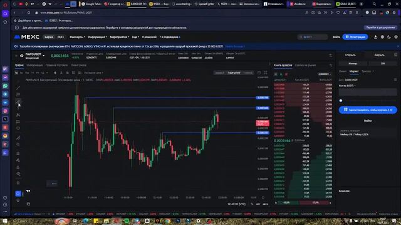Click the quantity percentage slider handle
Image resolution: width=401 pixels, height=225 pixels.
341,101
